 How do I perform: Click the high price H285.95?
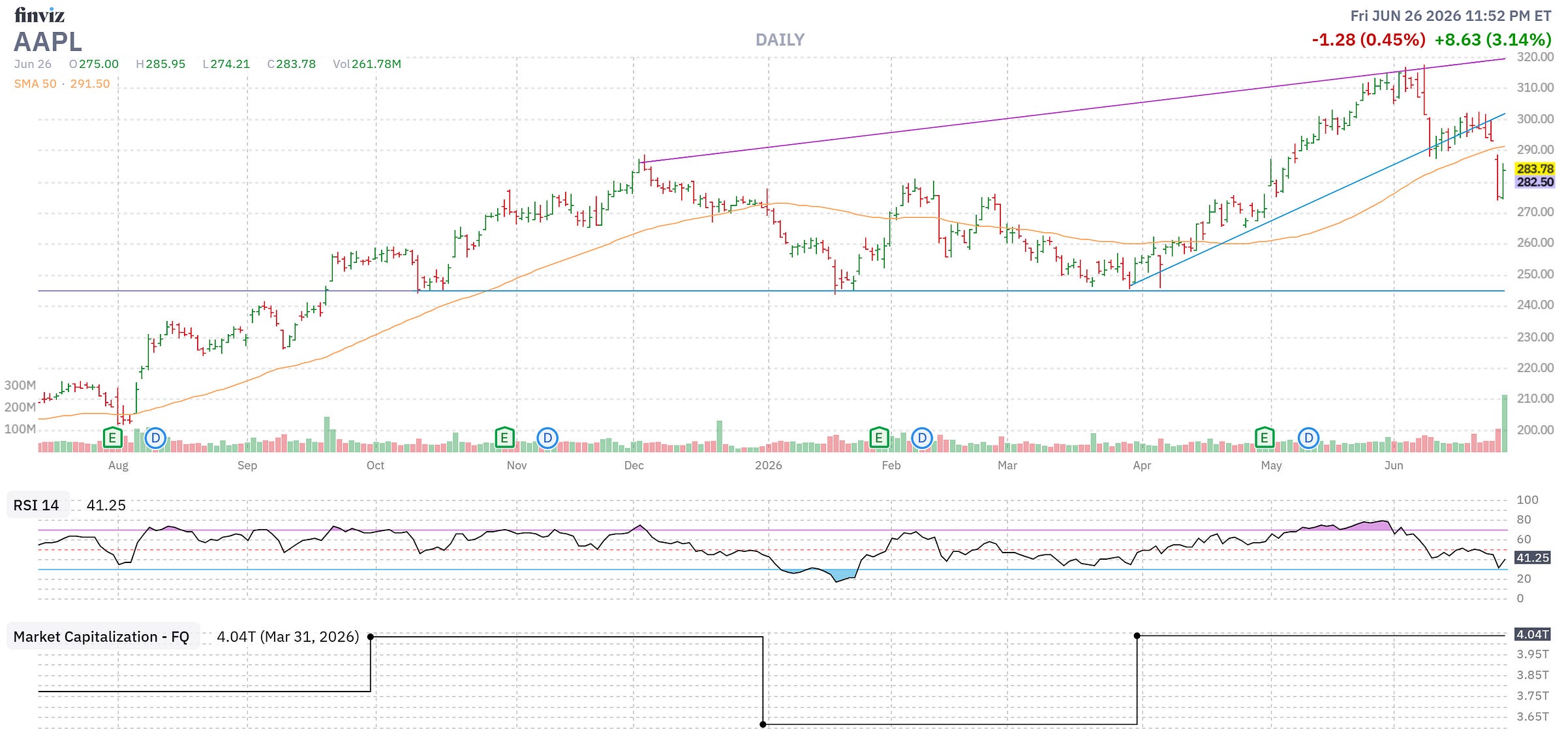161,64
